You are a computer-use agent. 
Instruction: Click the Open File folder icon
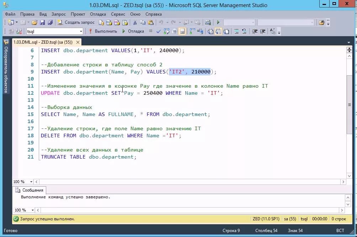tap(34, 22)
